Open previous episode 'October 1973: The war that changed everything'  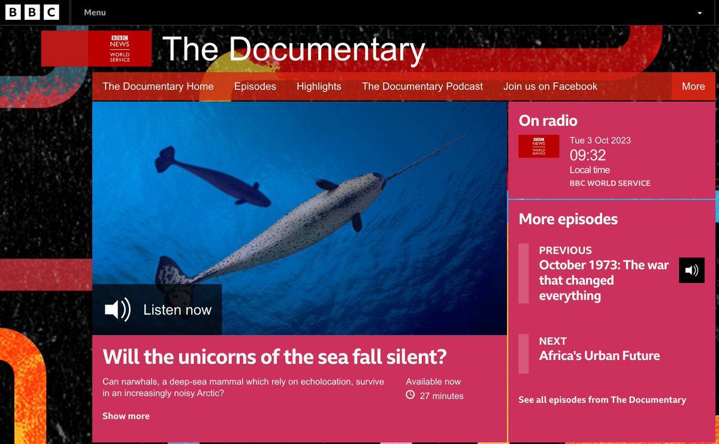tap(604, 280)
